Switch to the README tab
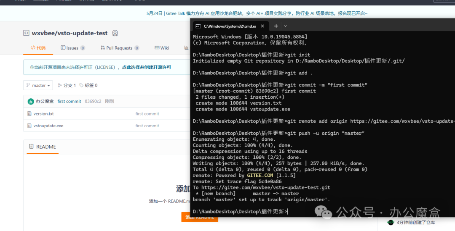The height and width of the screenshot is (231, 455). click(x=43, y=147)
